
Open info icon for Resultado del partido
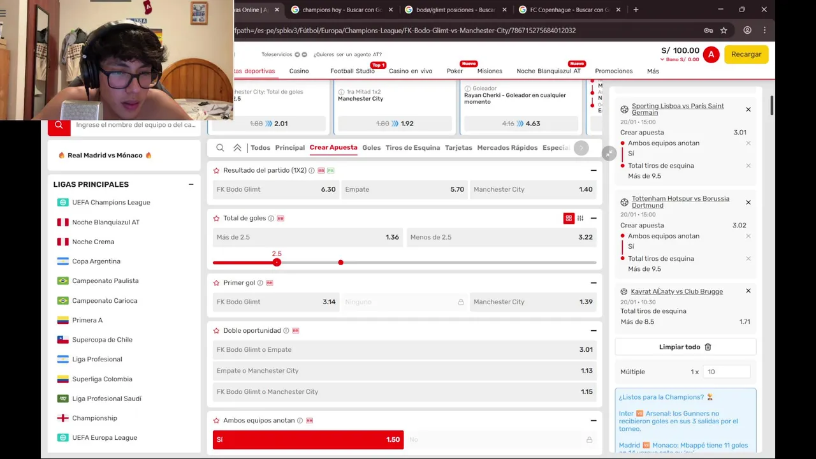point(312,171)
